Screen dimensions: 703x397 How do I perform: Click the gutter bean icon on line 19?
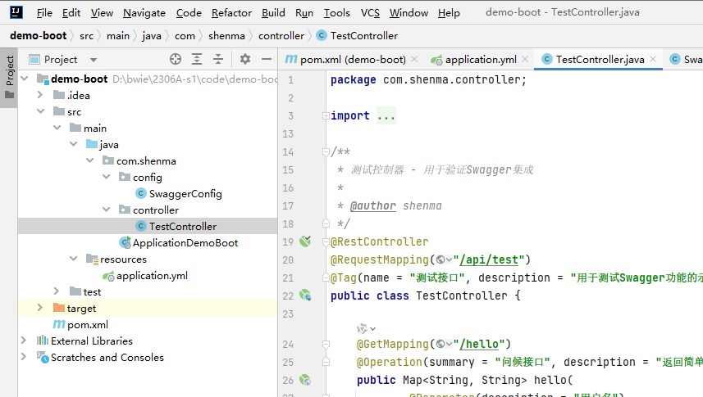pyautogui.click(x=305, y=241)
